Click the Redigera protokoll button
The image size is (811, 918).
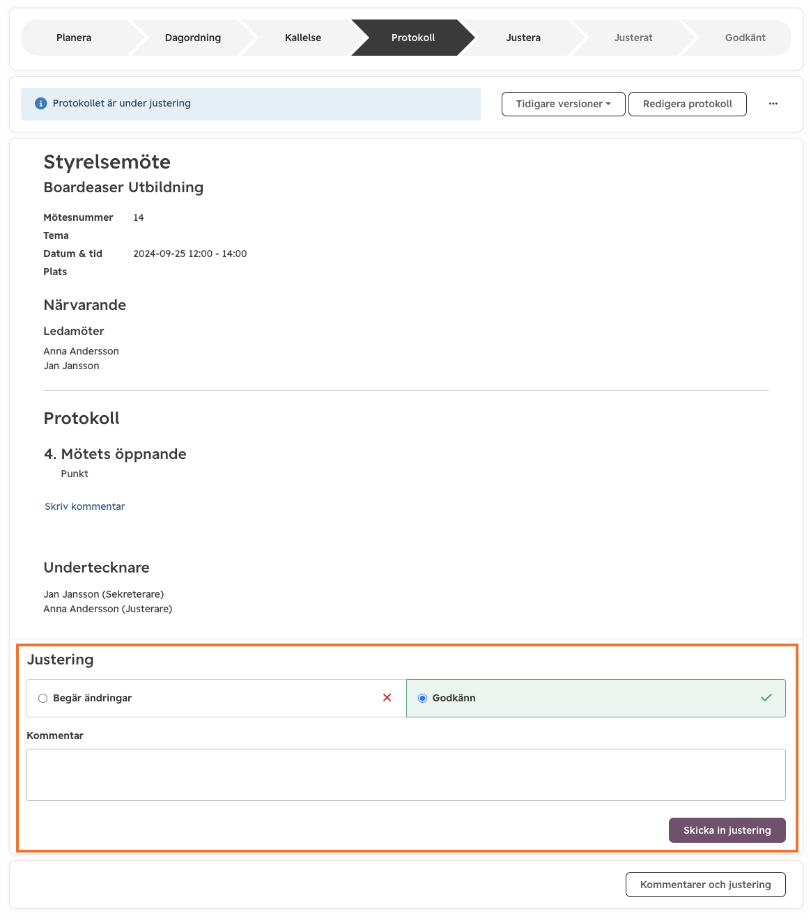[x=688, y=104]
